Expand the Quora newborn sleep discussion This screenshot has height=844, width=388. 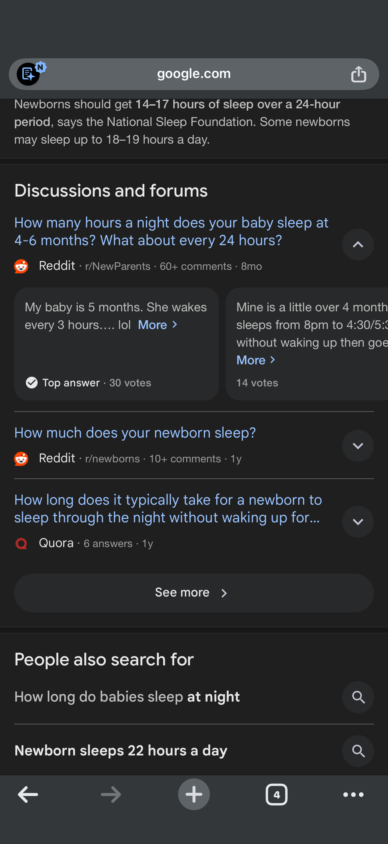click(357, 521)
